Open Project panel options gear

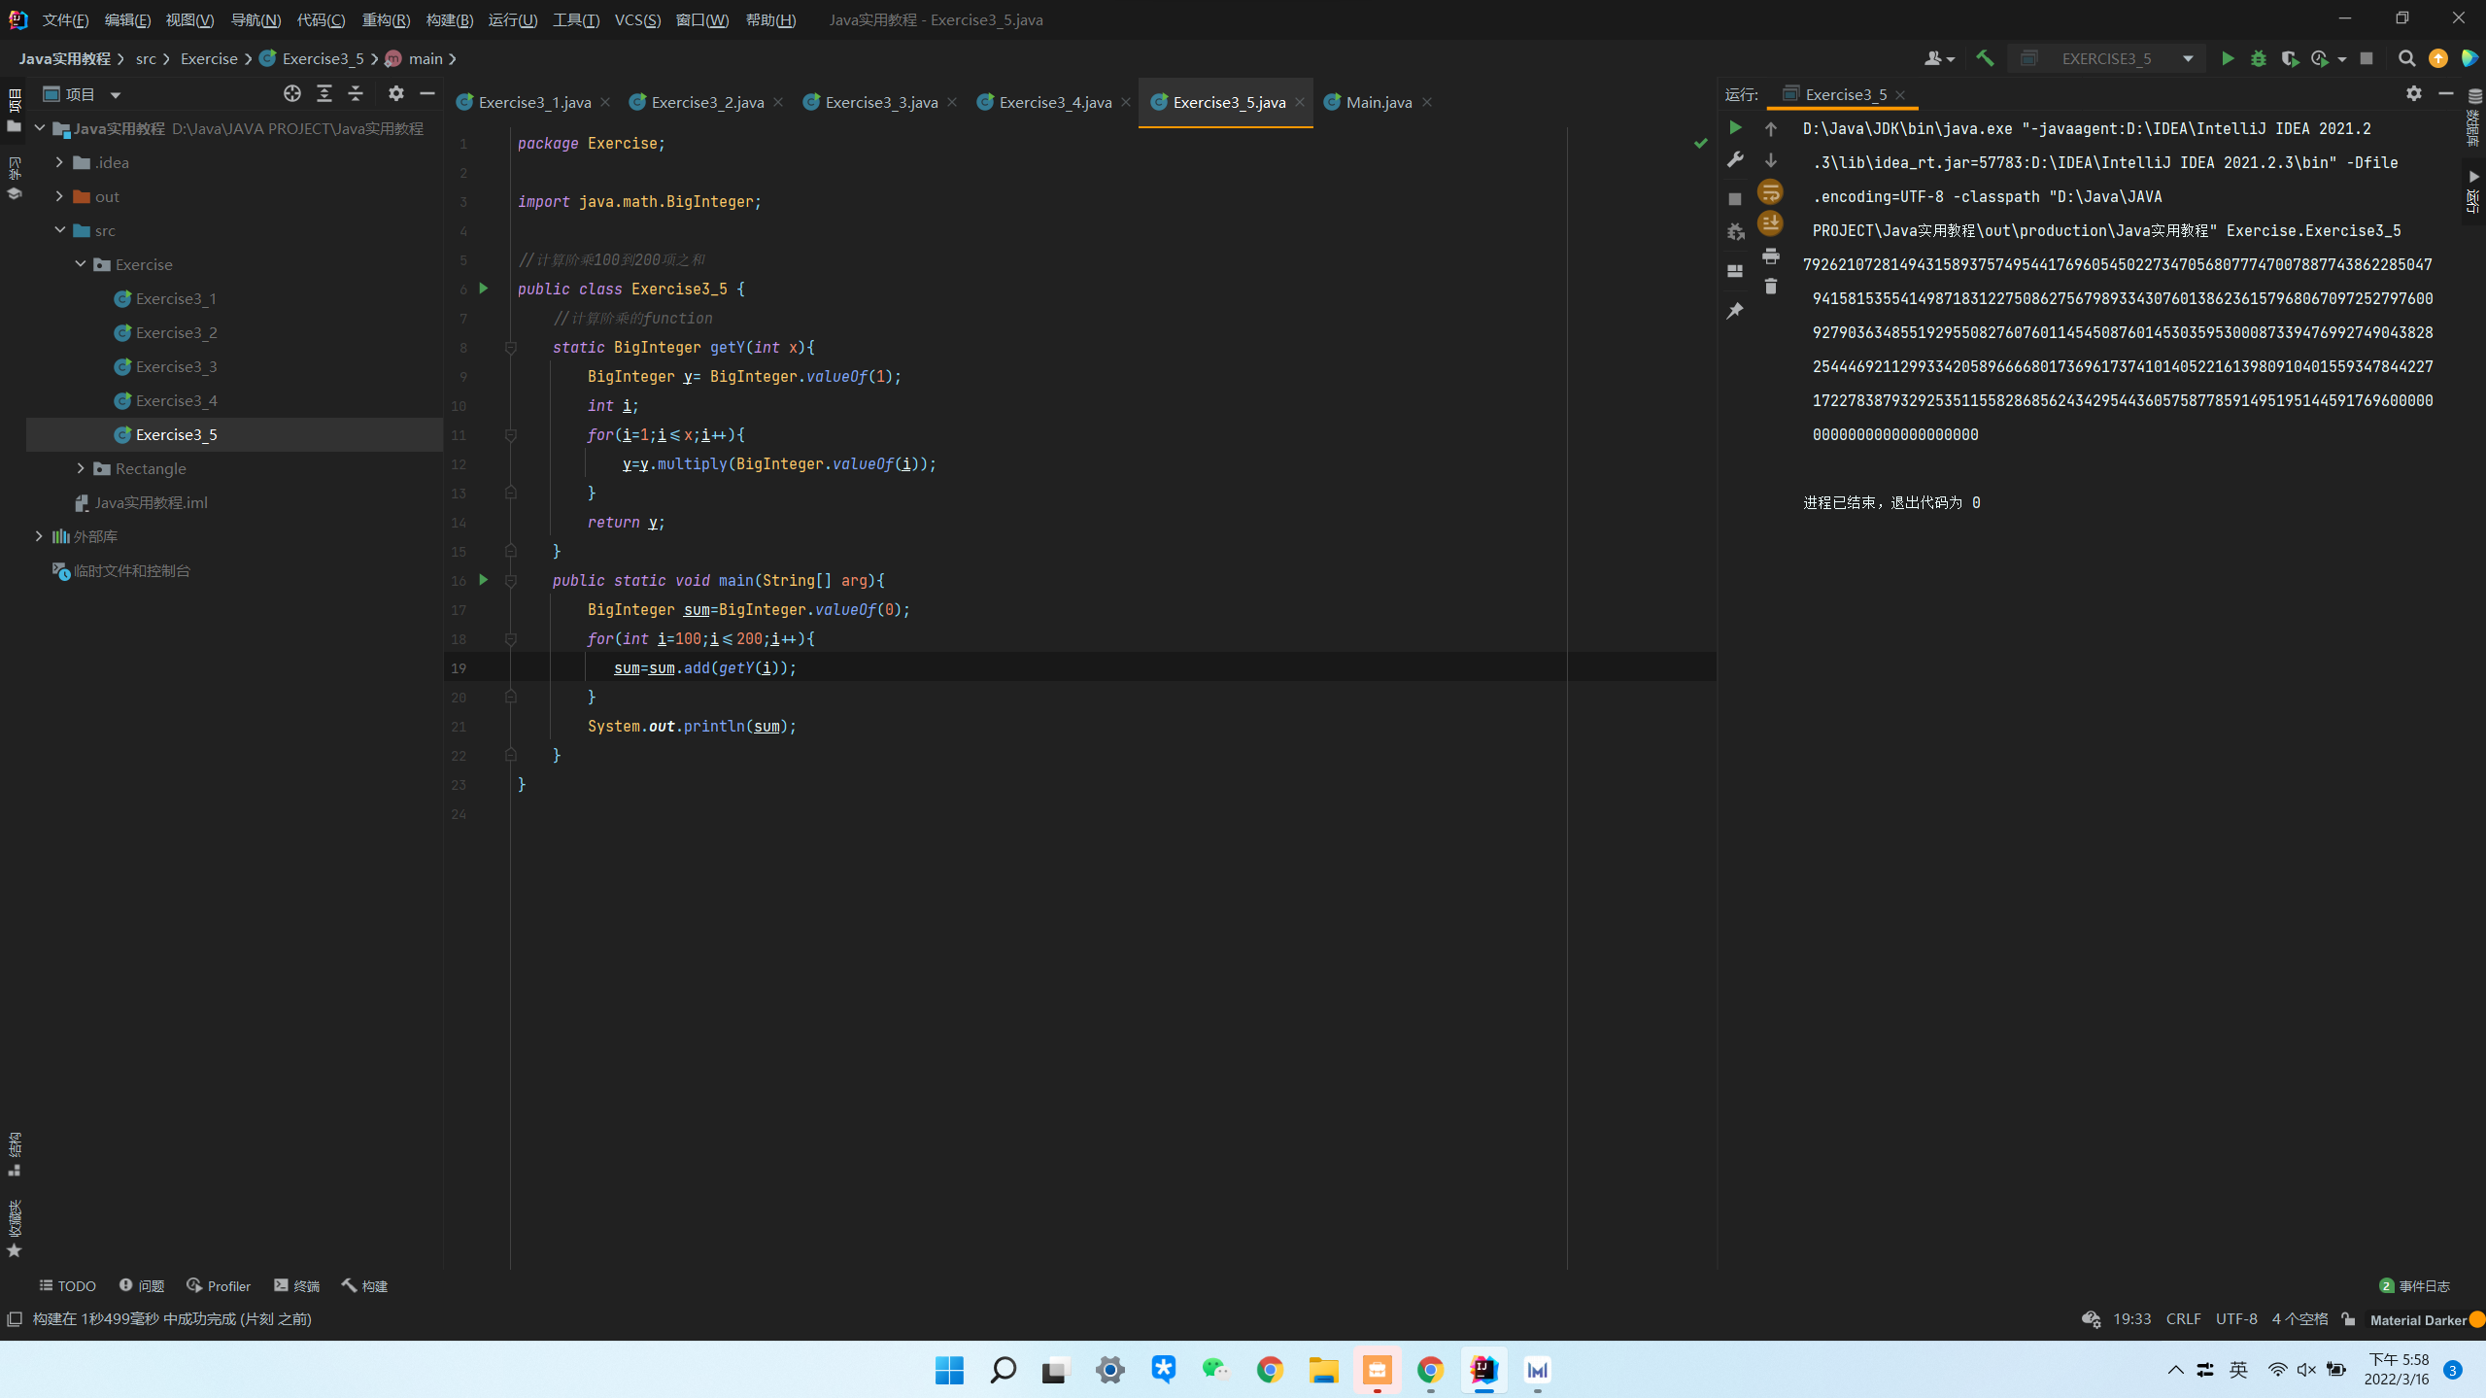click(395, 93)
